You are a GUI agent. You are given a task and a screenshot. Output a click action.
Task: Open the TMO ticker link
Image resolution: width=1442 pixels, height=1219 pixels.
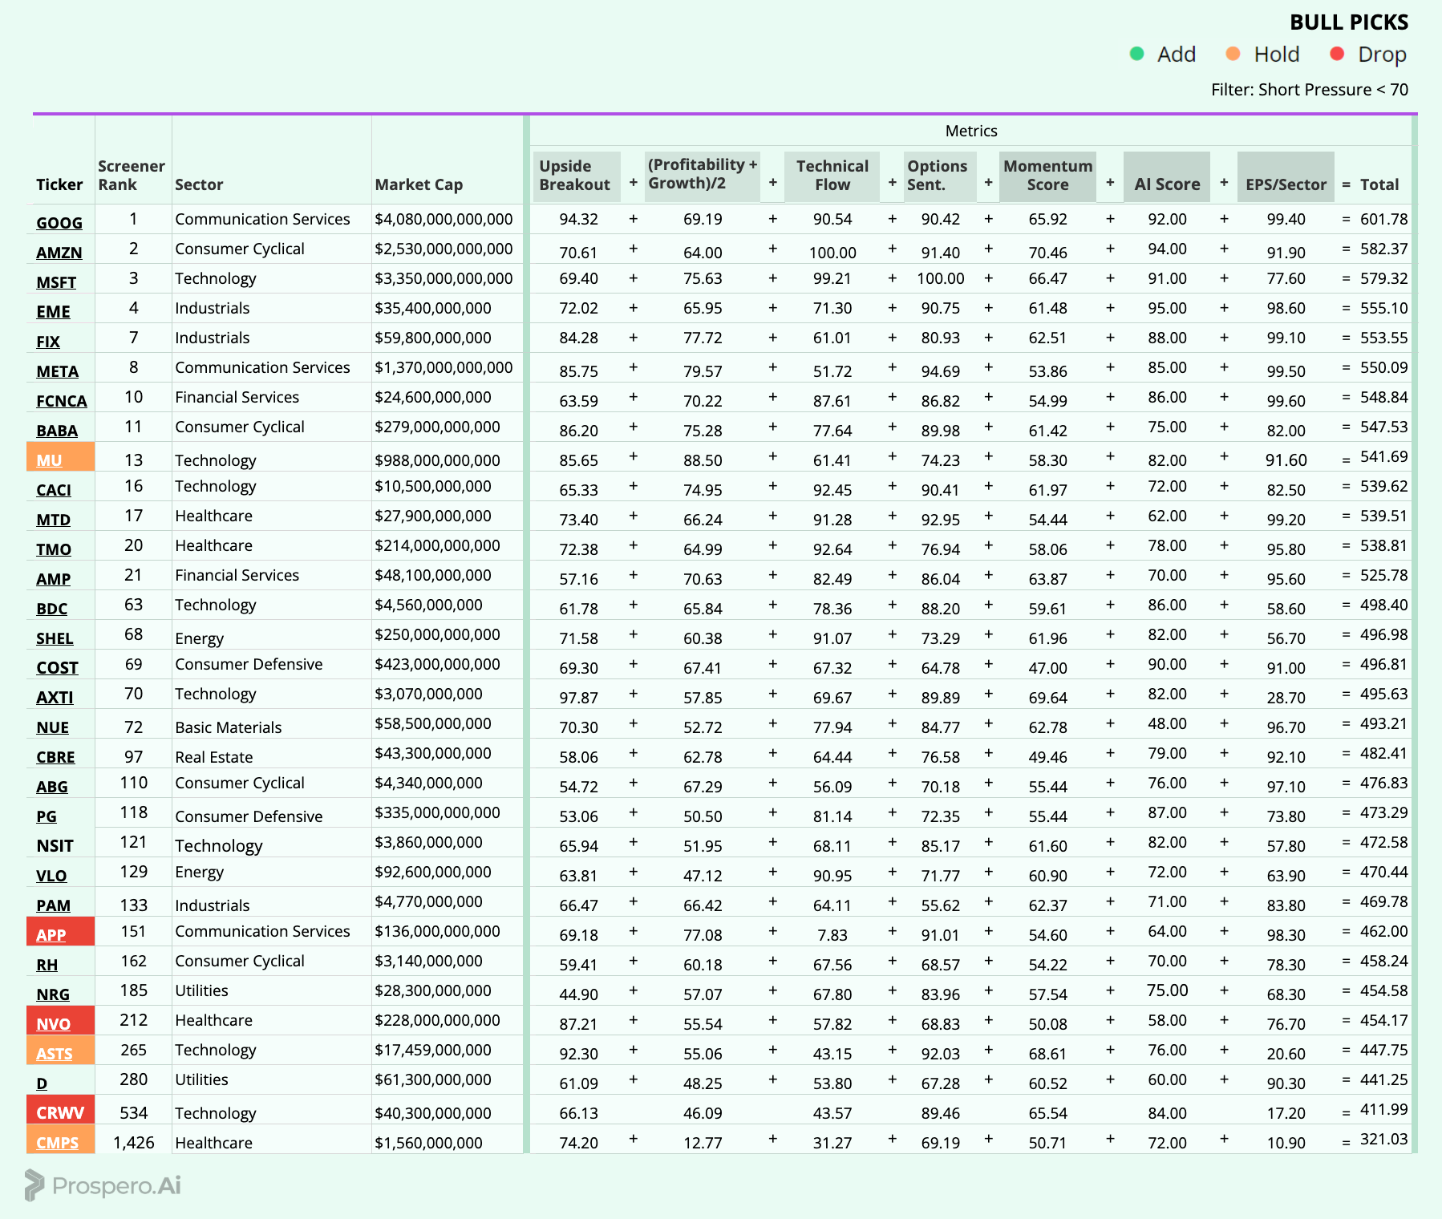(x=54, y=549)
